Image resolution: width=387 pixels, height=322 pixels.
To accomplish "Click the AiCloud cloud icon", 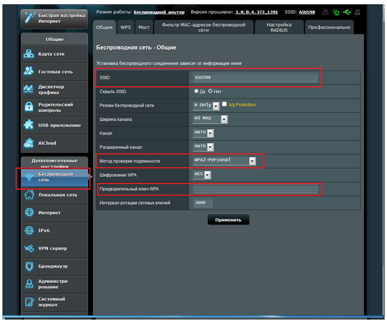I will [x=28, y=143].
